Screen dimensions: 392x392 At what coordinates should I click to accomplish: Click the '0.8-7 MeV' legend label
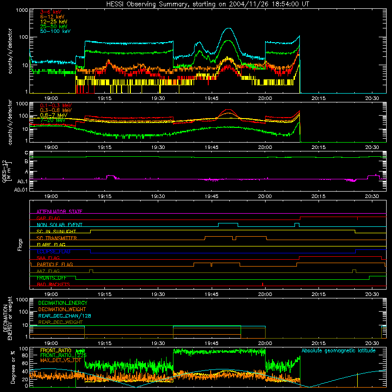(53, 115)
